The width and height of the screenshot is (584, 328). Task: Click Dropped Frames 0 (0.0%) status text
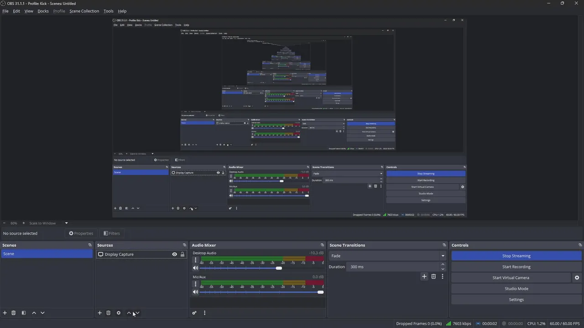[x=419, y=324]
